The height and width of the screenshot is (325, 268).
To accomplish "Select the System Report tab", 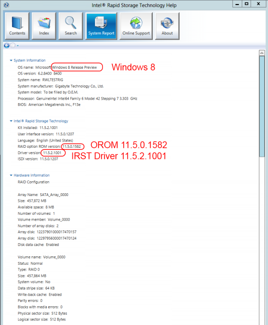I will 101,26.
